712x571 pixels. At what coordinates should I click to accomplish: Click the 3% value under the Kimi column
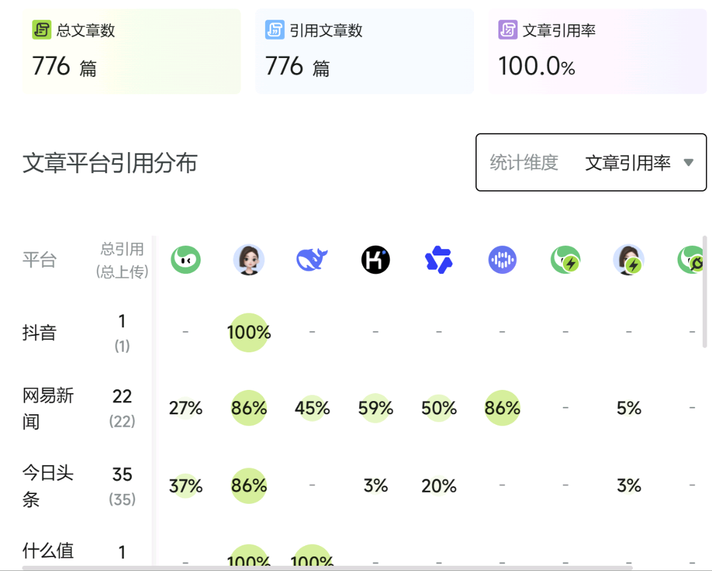coord(376,486)
